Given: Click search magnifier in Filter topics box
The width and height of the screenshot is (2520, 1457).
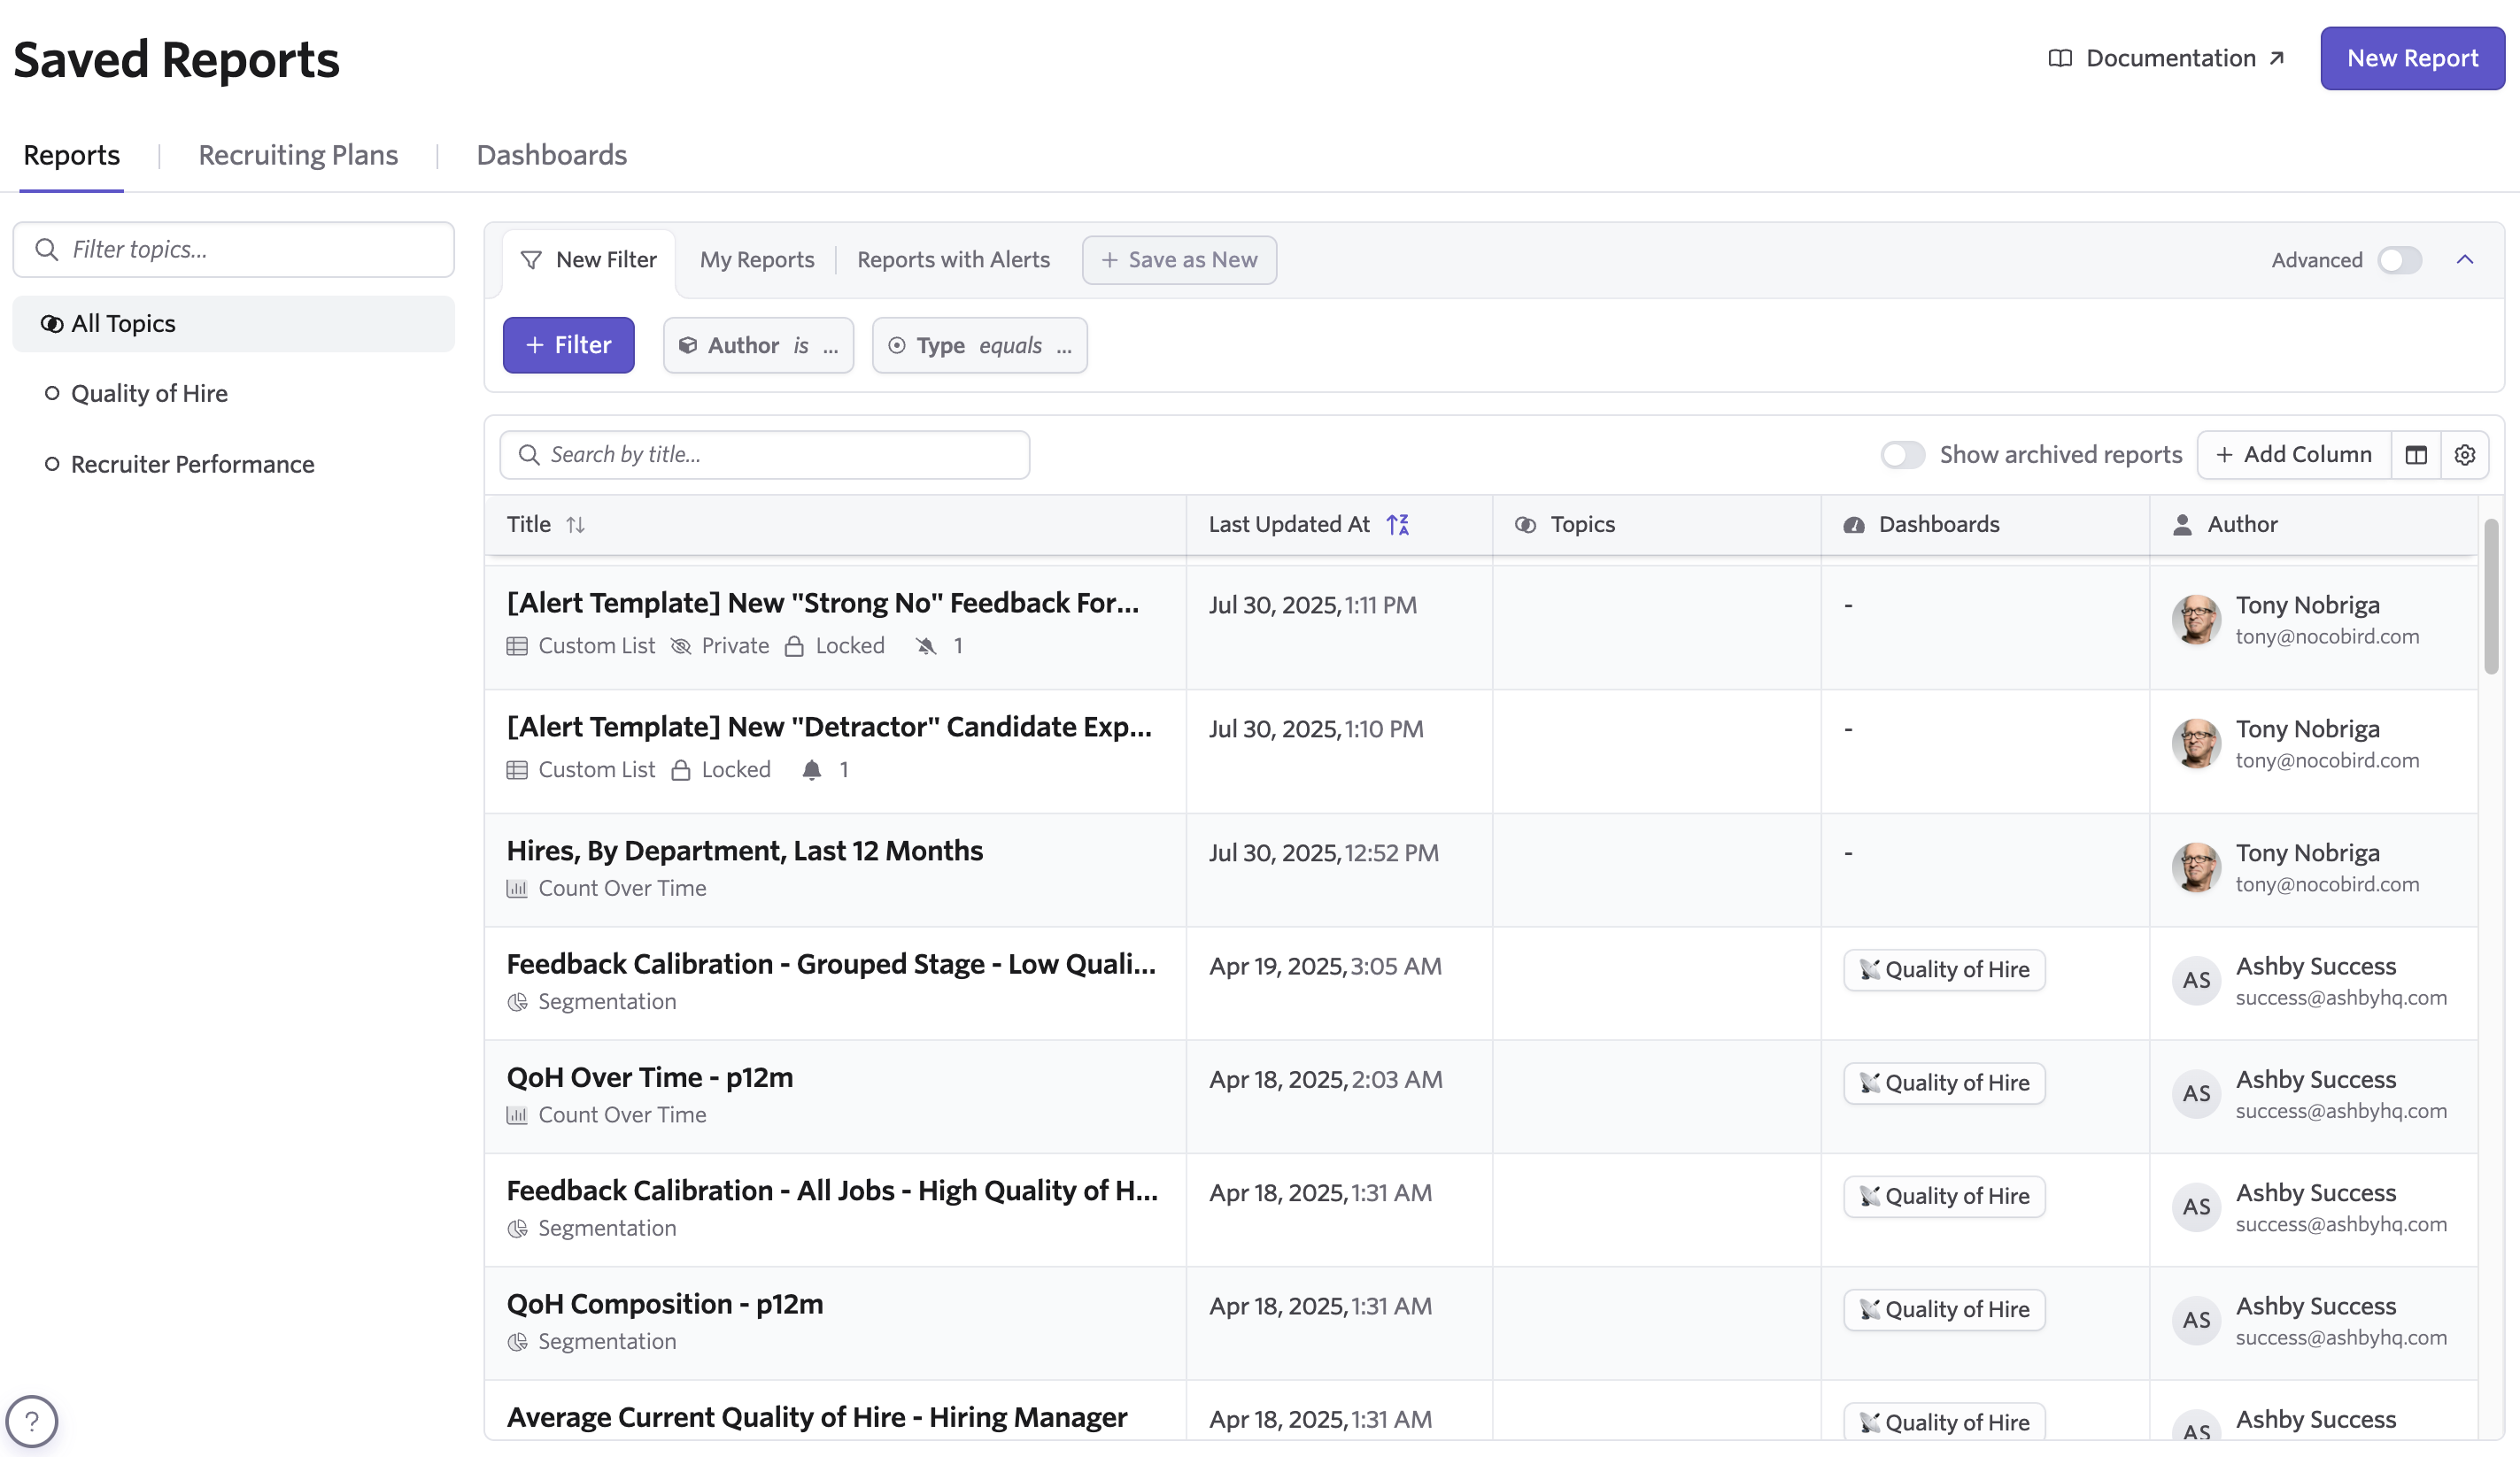Looking at the screenshot, I should [46, 249].
